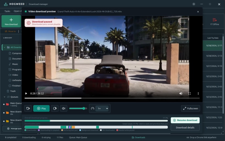The image size is (225, 141).
Task: Open the YT Offline tool
Action: [x=215, y=22]
